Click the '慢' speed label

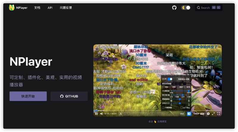(171, 101)
